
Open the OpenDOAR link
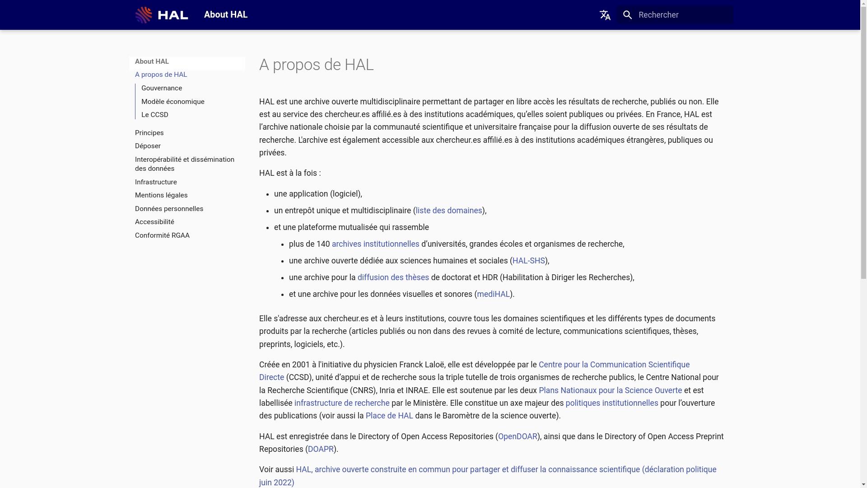[517, 436]
